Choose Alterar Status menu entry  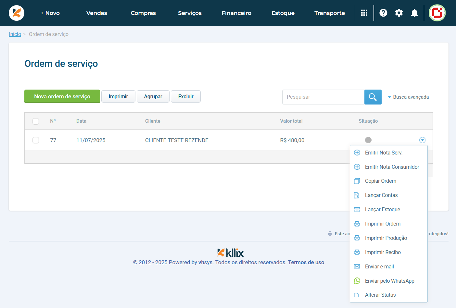click(x=380, y=295)
